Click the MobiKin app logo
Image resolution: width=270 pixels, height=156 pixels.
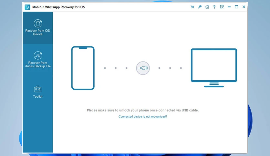(27, 7)
